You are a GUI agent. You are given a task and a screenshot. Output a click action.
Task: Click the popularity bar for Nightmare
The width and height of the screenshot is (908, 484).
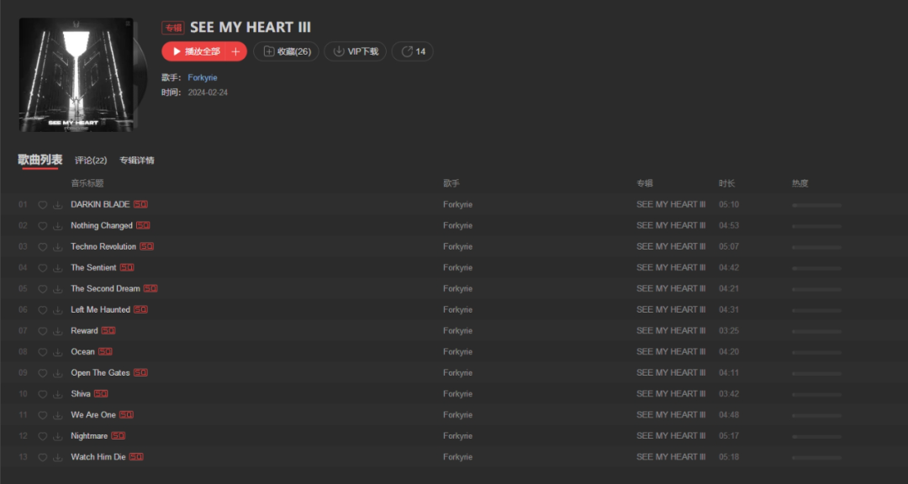click(x=816, y=437)
